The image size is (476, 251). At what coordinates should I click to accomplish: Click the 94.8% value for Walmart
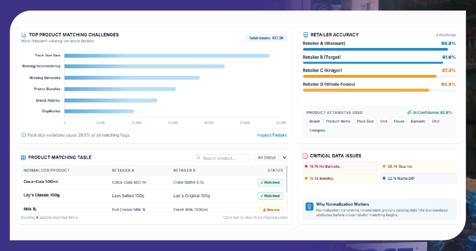(448, 43)
